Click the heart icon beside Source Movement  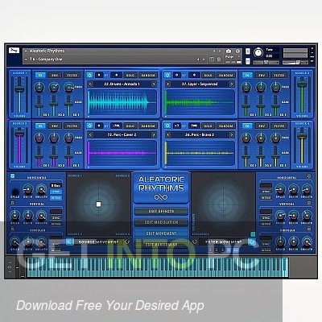click(127, 242)
